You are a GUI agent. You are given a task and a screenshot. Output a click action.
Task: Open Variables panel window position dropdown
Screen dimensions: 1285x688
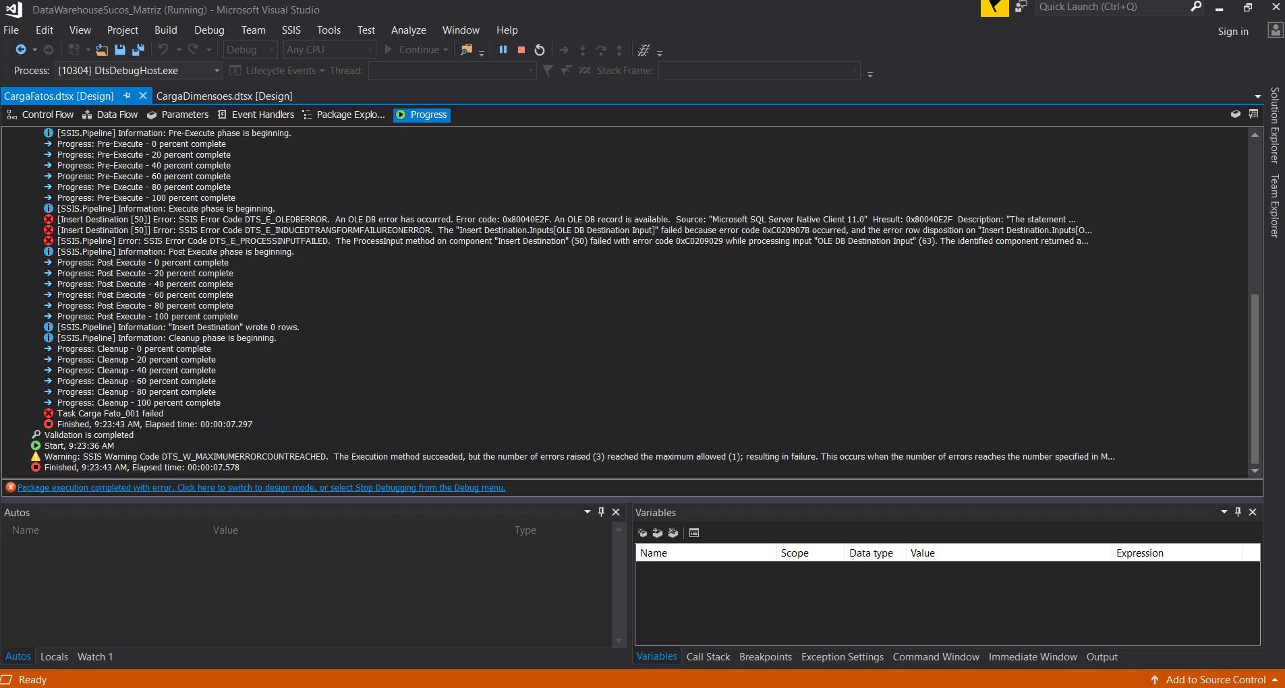pyautogui.click(x=1224, y=512)
